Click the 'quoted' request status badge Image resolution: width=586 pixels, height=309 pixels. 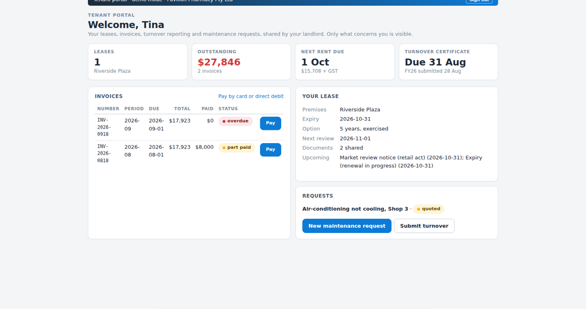(429, 209)
